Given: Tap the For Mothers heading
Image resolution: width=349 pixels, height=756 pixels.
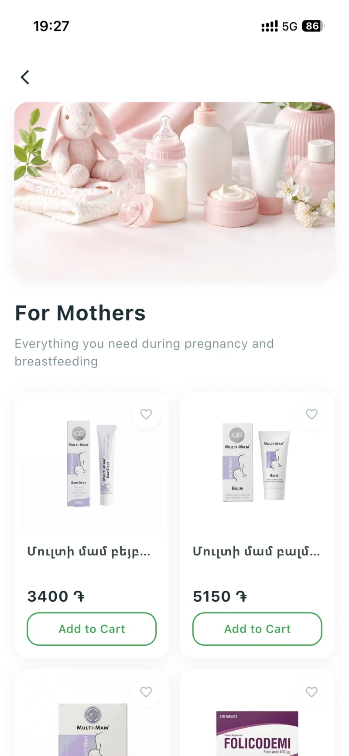Looking at the screenshot, I should tap(80, 313).
